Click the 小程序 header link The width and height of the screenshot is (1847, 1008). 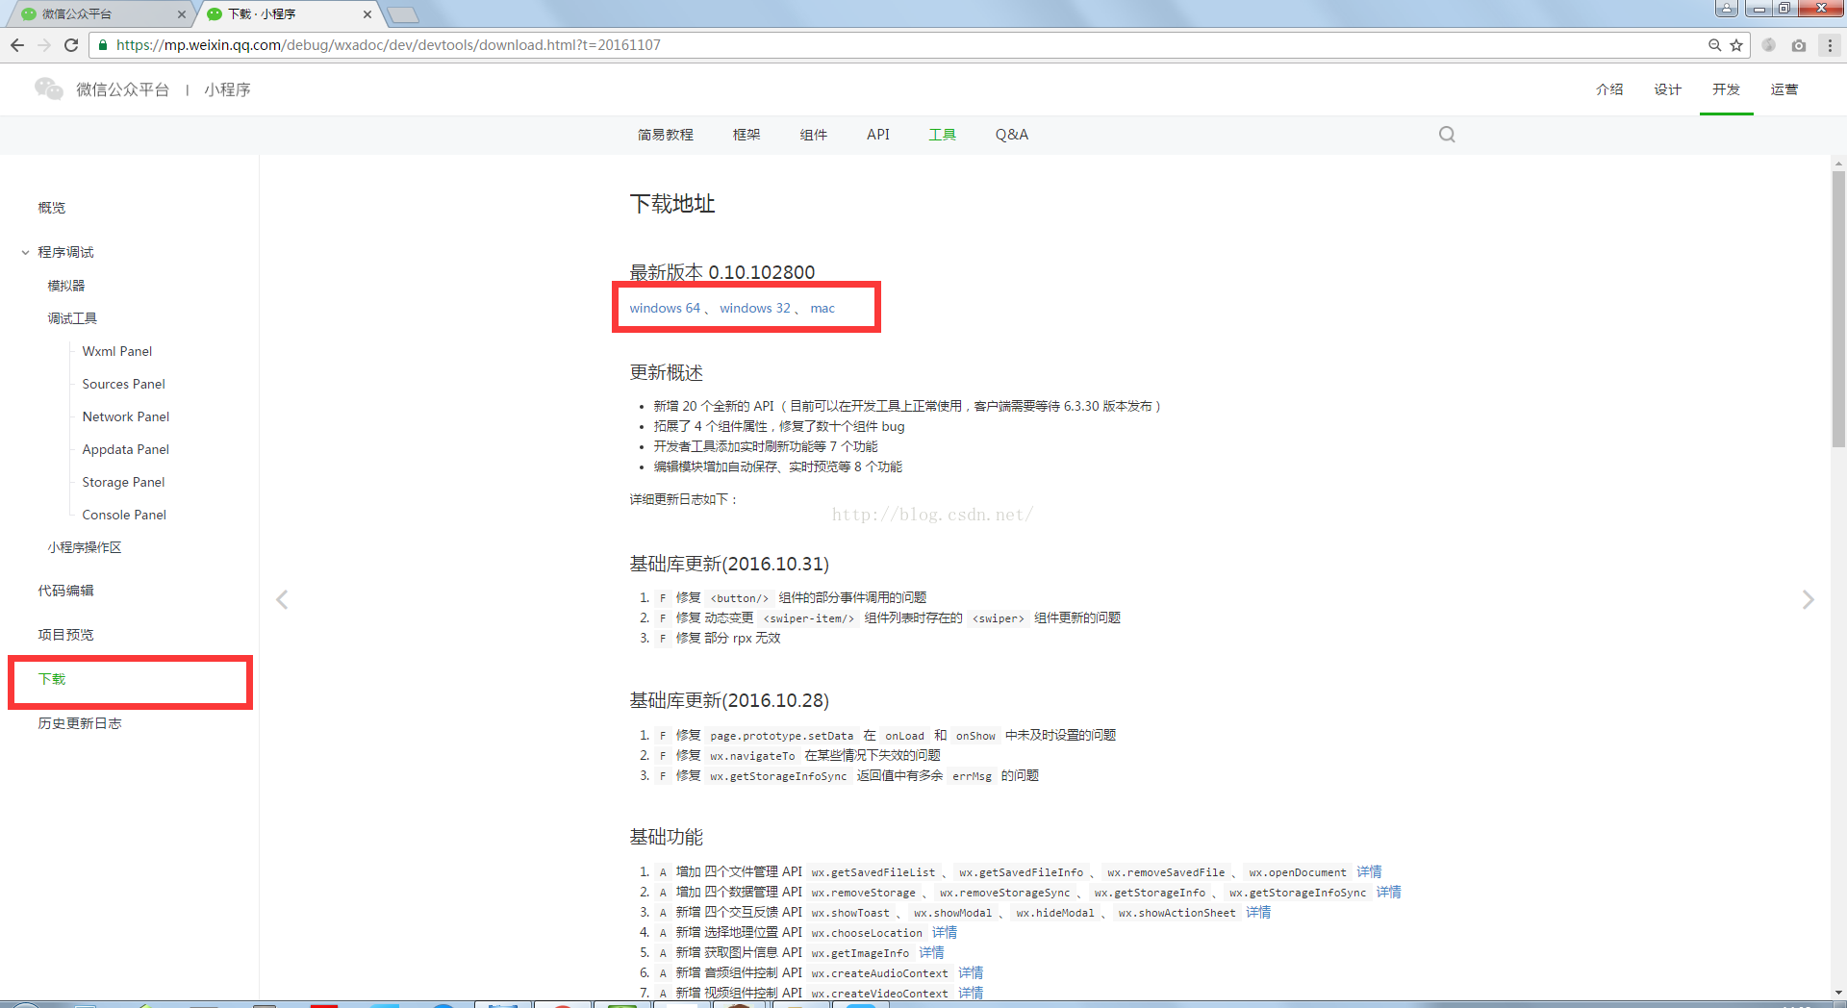pyautogui.click(x=227, y=89)
